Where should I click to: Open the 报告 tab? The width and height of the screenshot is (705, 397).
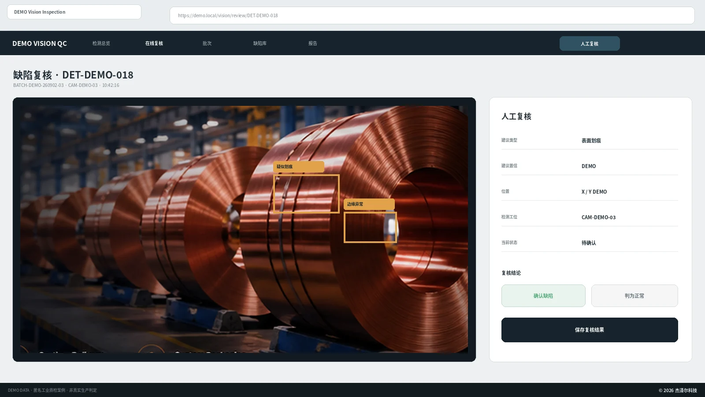(313, 43)
